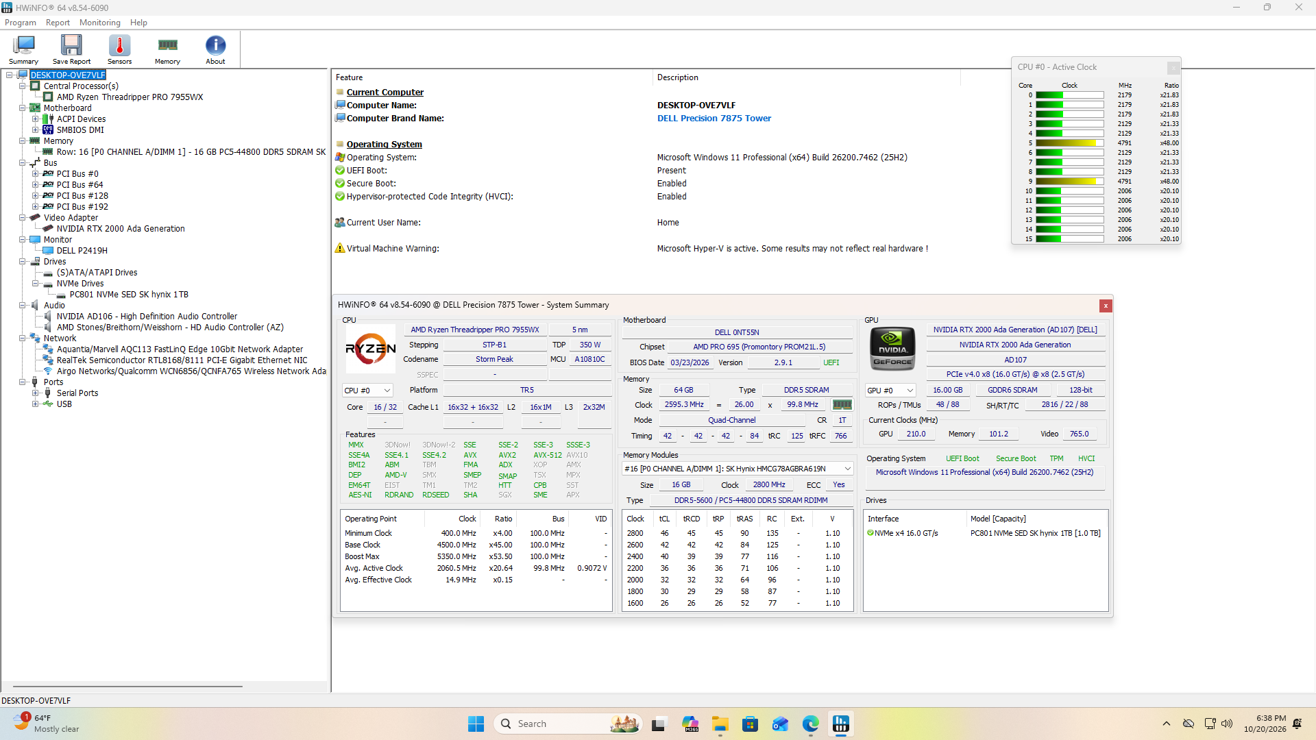
Task: Open the About info icon
Action: tap(215, 49)
